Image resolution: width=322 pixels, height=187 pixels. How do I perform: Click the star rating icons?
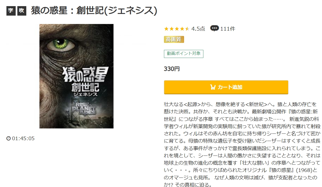[177, 29]
